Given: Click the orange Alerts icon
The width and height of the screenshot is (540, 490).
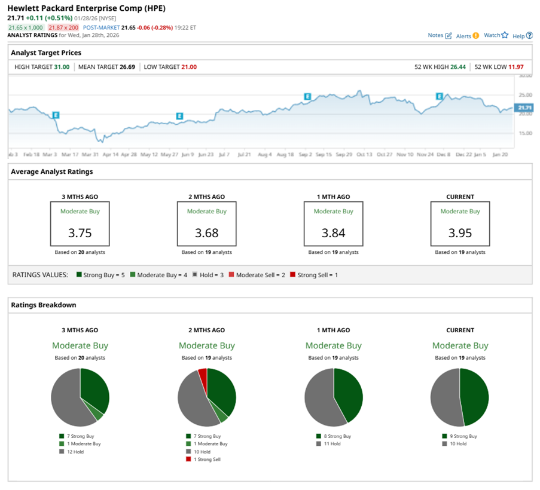Looking at the screenshot, I should (x=475, y=35).
